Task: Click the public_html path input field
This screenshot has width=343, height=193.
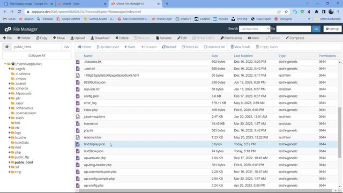Action: 36,47
